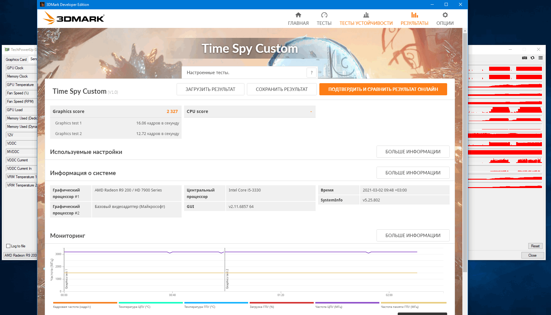Click the Graphics test 2 marker in chart

pos(227,279)
